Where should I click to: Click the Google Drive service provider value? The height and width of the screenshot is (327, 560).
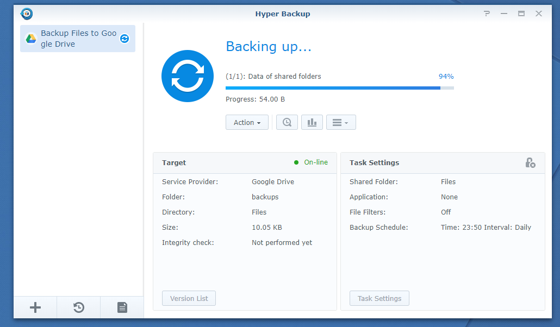tap(273, 182)
